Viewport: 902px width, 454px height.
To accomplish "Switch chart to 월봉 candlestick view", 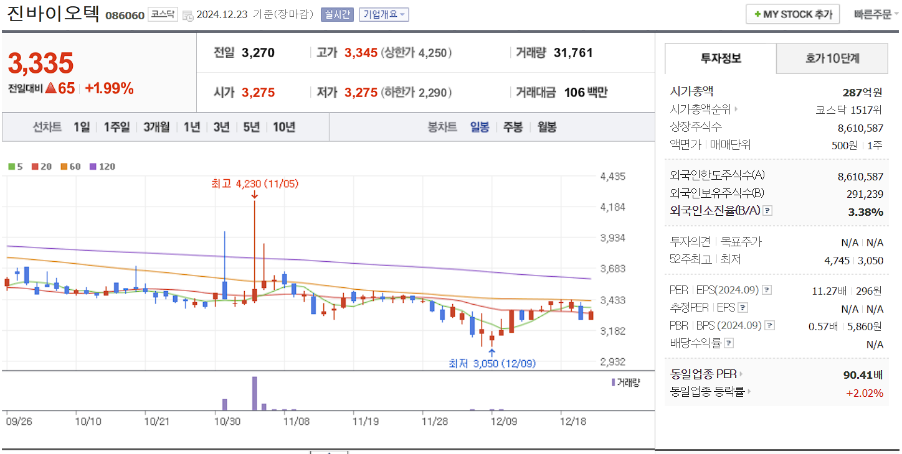I will (546, 127).
